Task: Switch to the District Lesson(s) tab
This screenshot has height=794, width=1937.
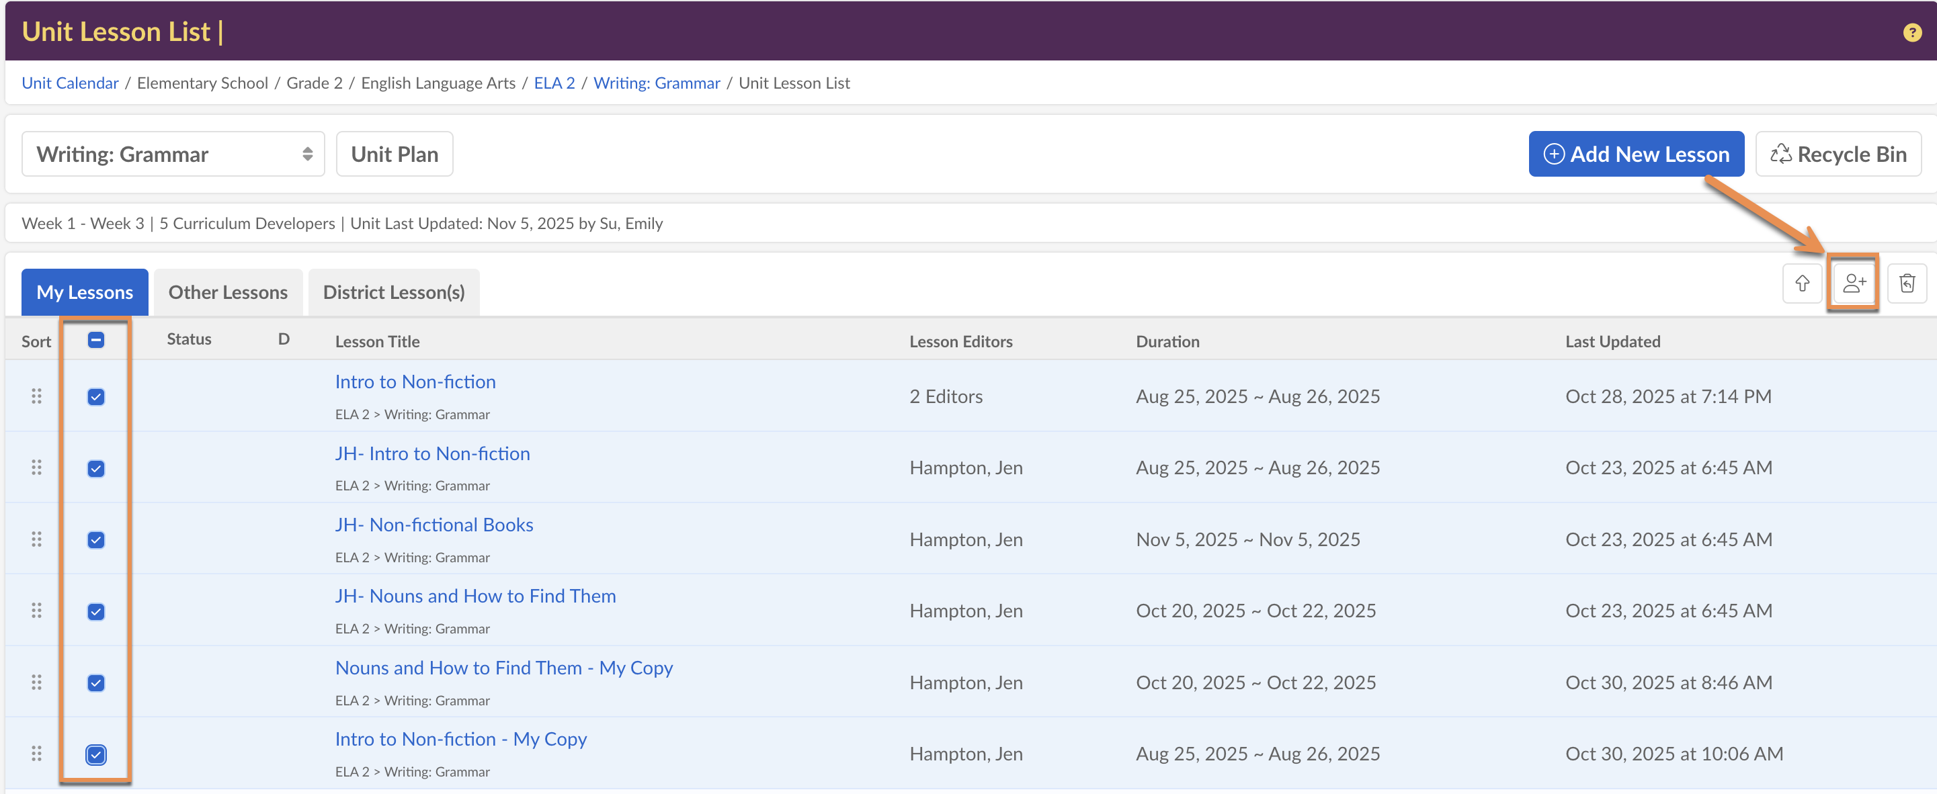Action: (393, 292)
